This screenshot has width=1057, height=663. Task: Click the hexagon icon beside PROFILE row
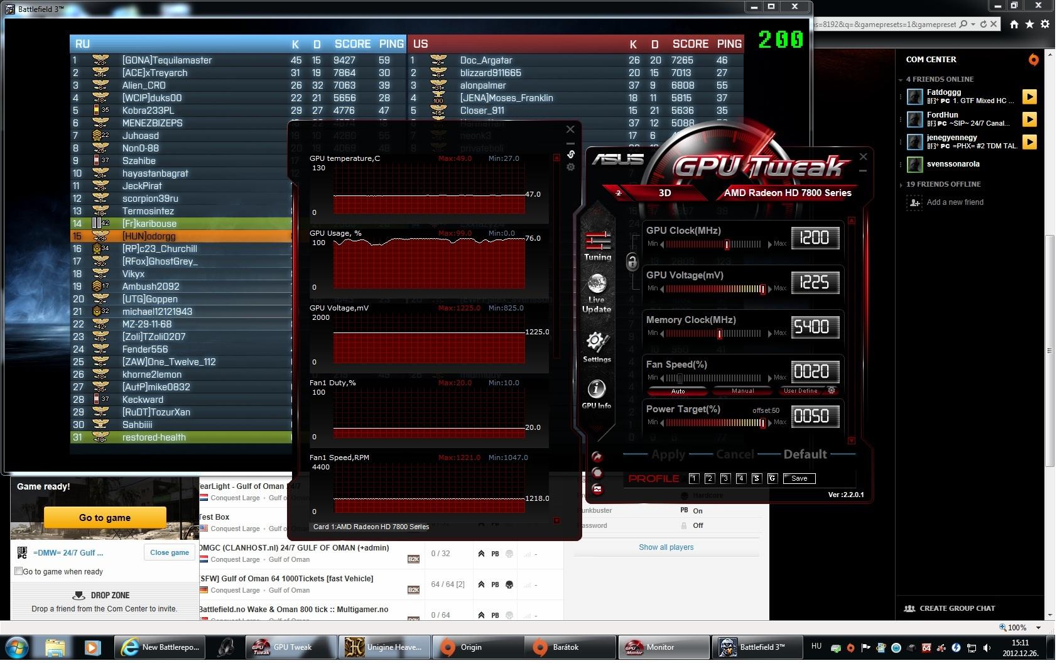(x=597, y=473)
